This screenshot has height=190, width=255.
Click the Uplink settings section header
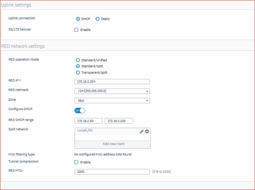(16, 5)
